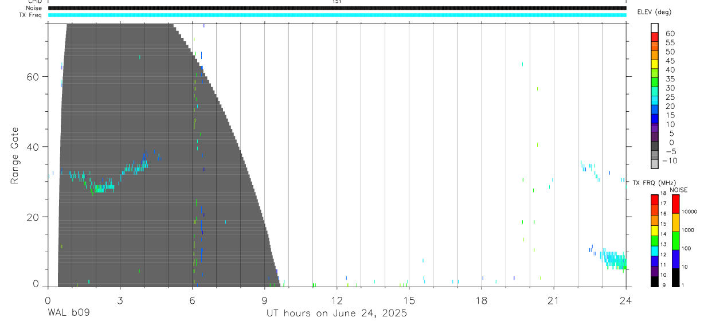Click the 'WAL b09' radar label
This screenshot has height=325, width=704.
(68, 313)
